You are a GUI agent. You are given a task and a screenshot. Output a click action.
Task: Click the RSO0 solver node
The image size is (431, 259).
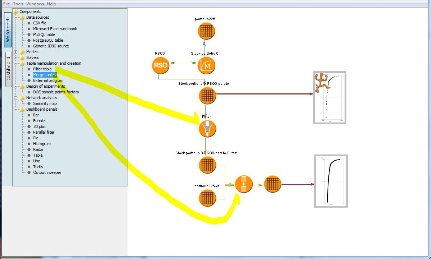pos(160,65)
